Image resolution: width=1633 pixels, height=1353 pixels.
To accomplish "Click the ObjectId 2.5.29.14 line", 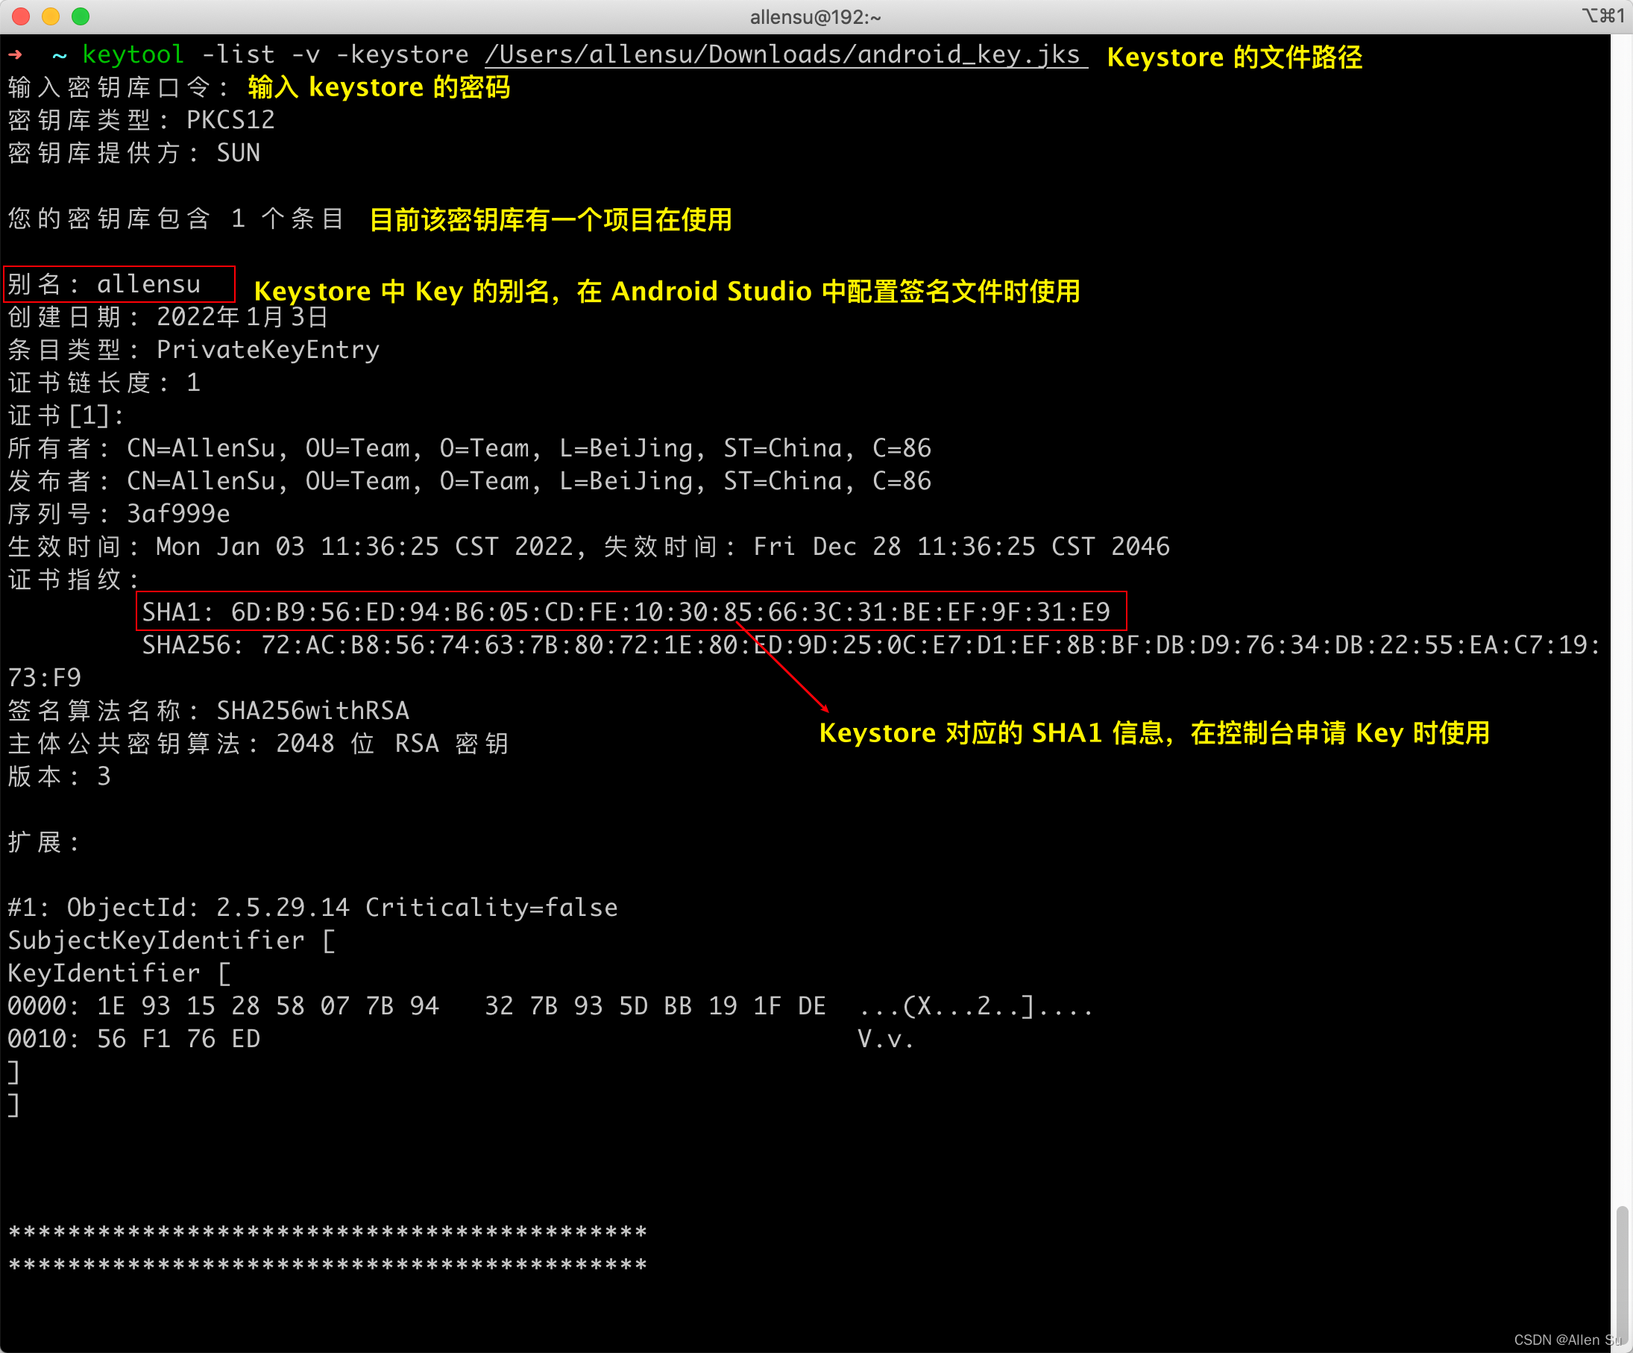I will pos(312,908).
